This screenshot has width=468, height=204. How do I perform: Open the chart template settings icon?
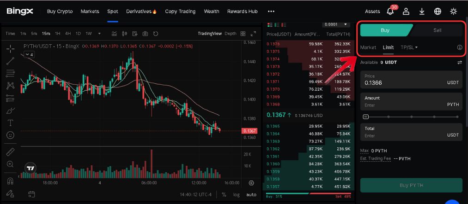tap(134, 34)
